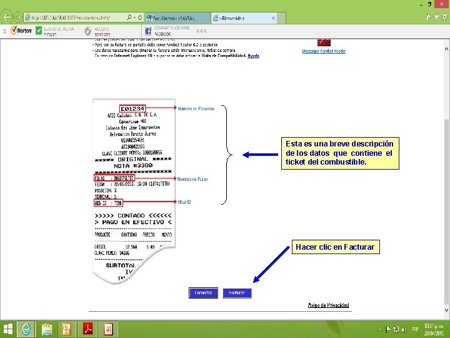Open the Norton vault access icon
This screenshot has width=450, height=338.
(x=88, y=31)
